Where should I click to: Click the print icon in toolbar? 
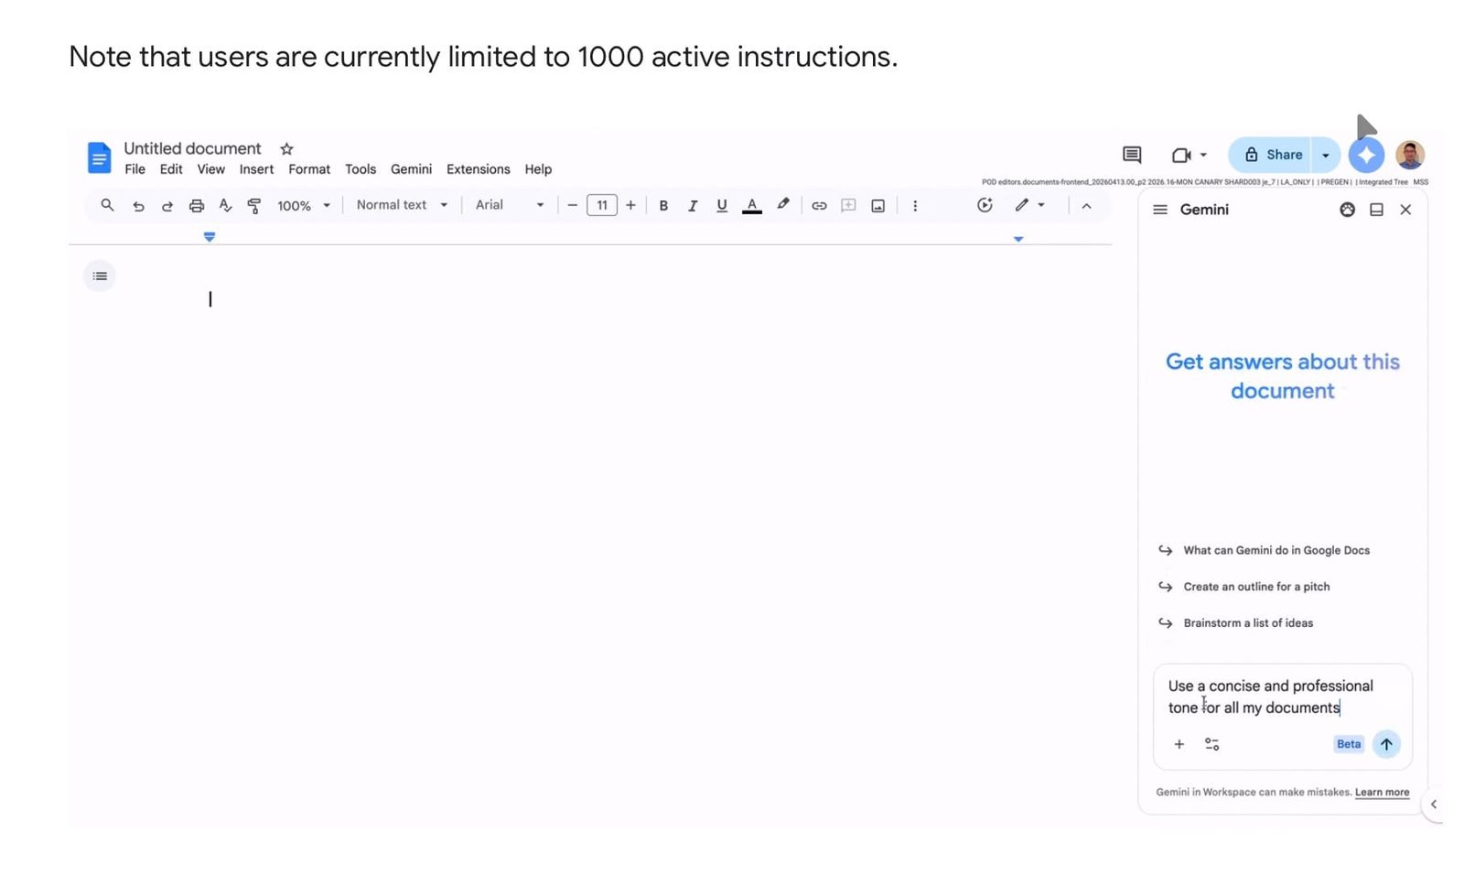(196, 206)
